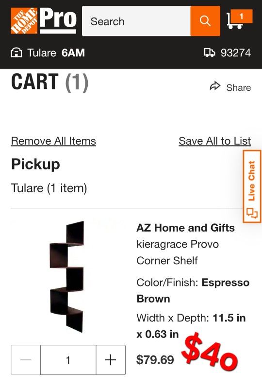Viewport: 262px width, 387px height.
Task: Change delivery ZIP code 93274
Action: (x=228, y=52)
